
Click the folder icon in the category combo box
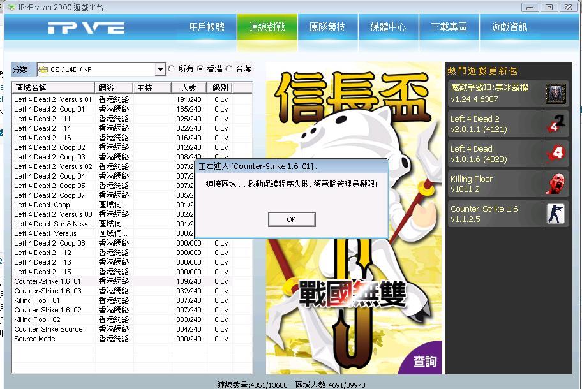click(43, 70)
